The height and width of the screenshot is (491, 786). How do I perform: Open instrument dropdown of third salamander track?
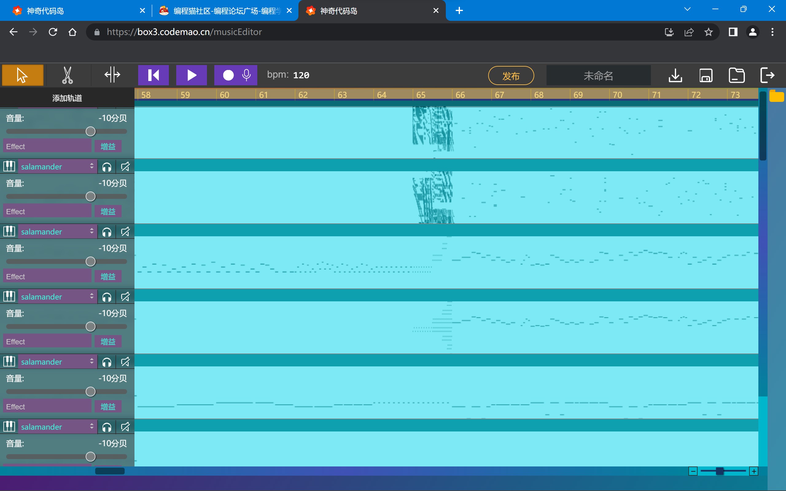[x=57, y=296]
